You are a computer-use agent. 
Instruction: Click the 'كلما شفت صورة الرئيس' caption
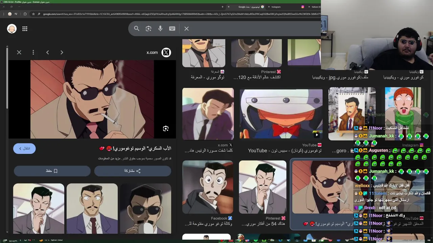209,151
